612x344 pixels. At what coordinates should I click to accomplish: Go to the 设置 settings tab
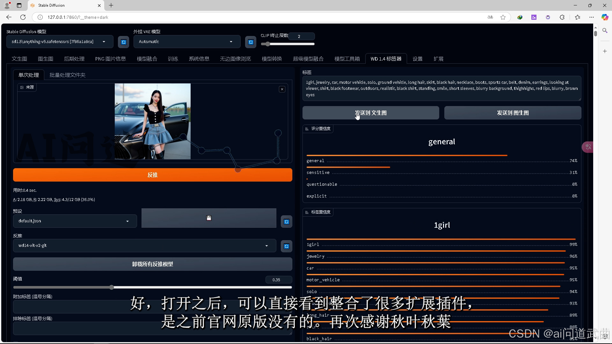417,59
